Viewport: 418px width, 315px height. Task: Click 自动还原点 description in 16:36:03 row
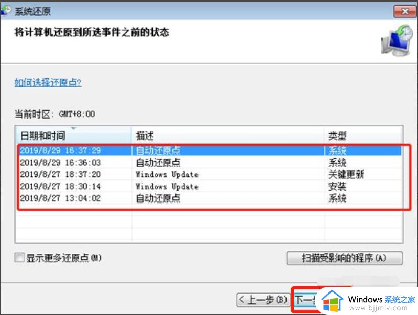click(158, 162)
